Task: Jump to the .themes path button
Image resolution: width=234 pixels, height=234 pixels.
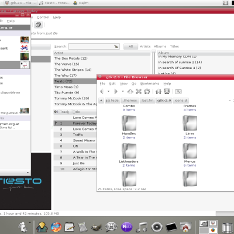Action: point(130,101)
